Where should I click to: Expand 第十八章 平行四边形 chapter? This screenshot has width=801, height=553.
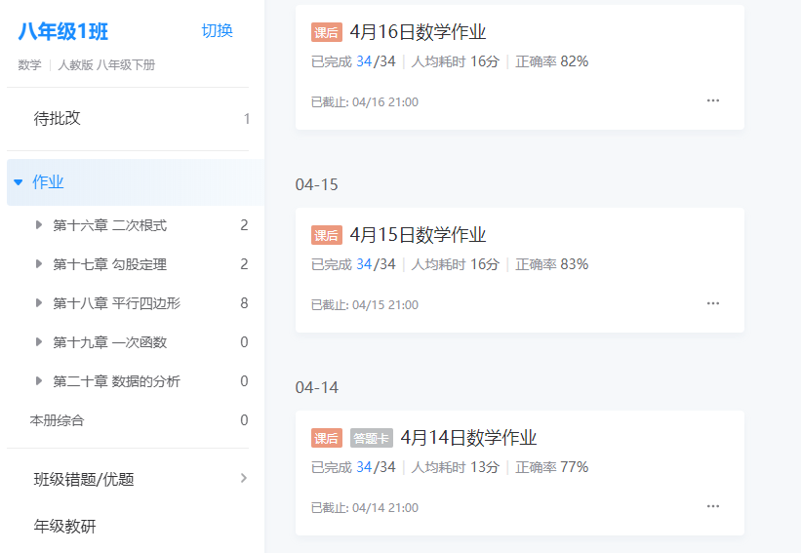(x=38, y=302)
